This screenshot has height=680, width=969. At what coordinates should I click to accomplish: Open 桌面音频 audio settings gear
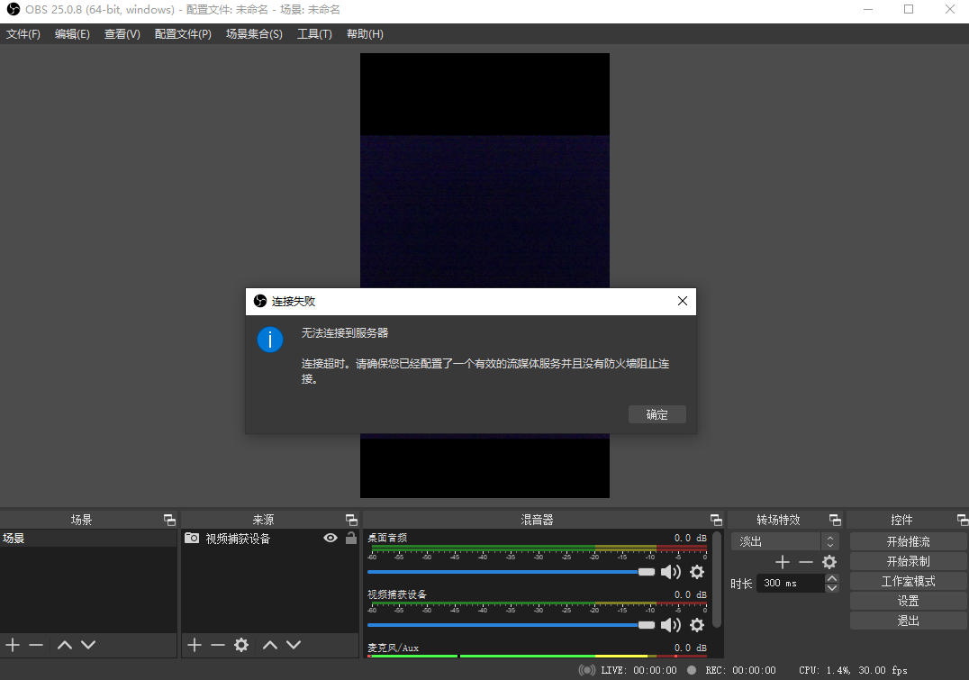coord(697,572)
